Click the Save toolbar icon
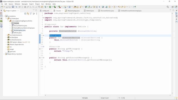Viewport: 178px width, 100px height. tap(7, 7)
